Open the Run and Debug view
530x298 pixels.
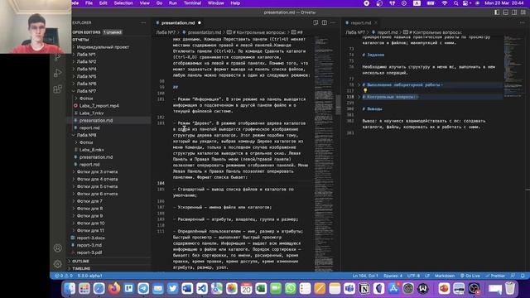tap(58, 73)
